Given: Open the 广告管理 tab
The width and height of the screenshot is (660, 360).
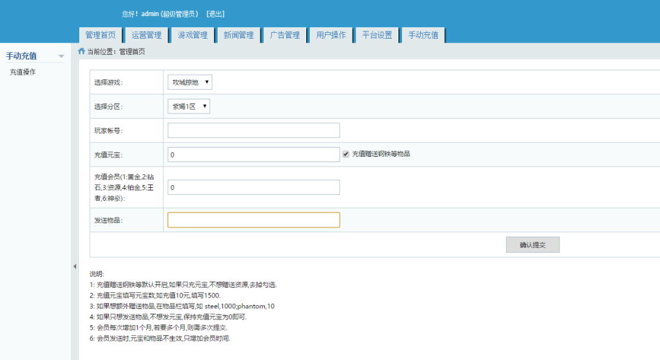Looking at the screenshot, I should (285, 35).
